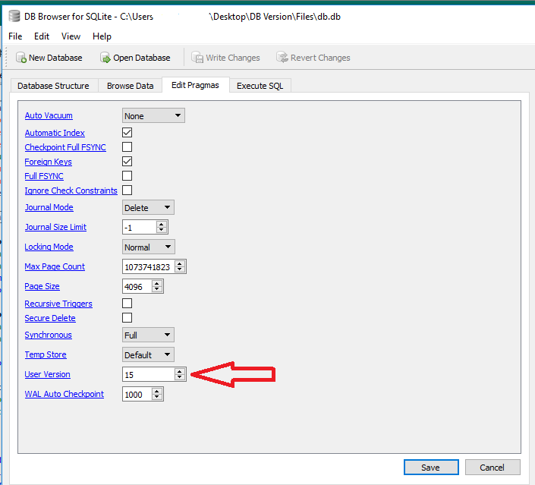Screen dimensions: 535x485
Task: Decrease WAL Auto Checkpoint with down arrow
Action: pos(157,398)
